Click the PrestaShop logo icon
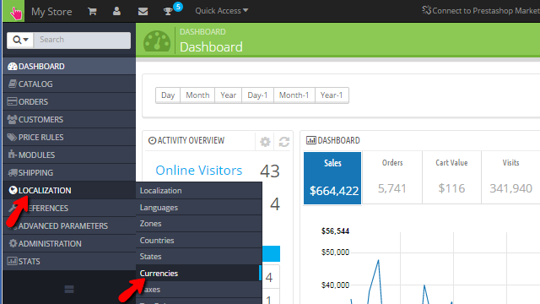 click(13, 11)
